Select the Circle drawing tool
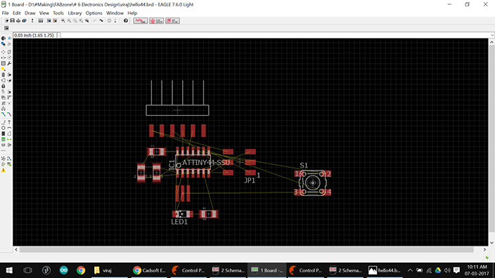This screenshot has height=278, width=495. pos(4,128)
